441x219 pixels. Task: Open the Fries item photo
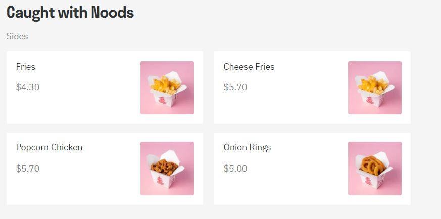[x=167, y=87]
